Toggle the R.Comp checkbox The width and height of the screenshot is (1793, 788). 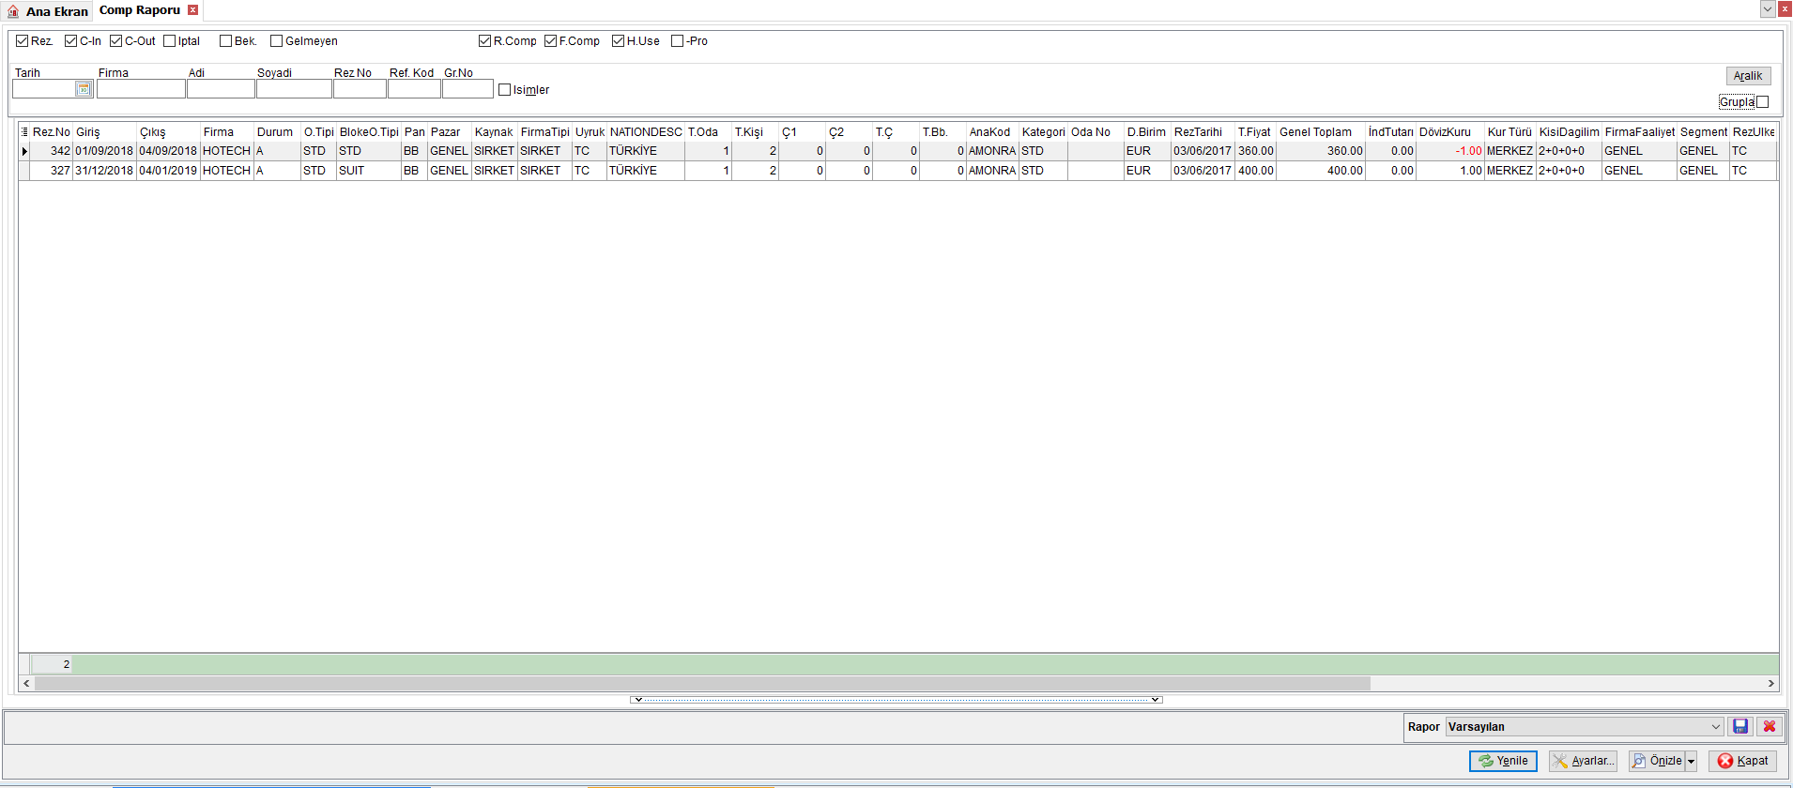(x=484, y=41)
